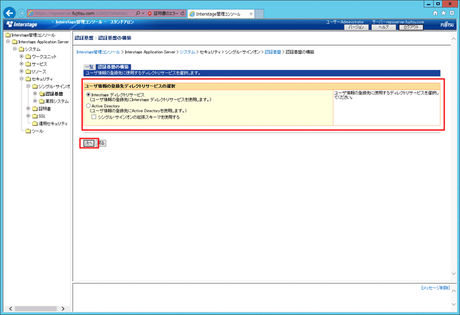Click the リソース folder icon
This screenshot has height=315, width=460.
tap(28, 72)
